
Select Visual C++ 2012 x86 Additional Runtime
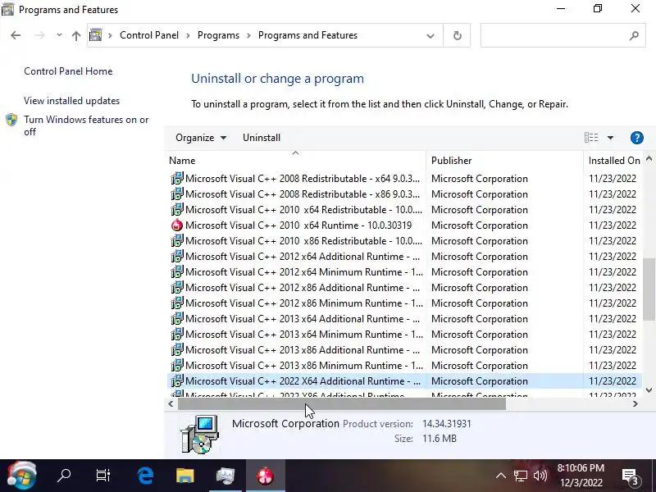coord(404,288)
